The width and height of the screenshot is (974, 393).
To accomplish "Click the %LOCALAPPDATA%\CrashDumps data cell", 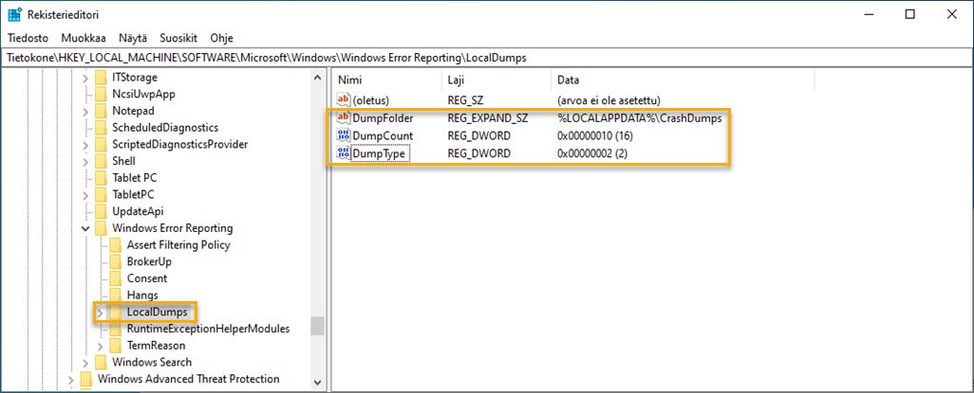I will click(x=640, y=117).
